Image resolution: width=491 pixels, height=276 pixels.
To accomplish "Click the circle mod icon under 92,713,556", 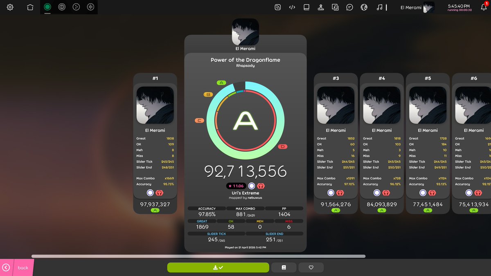I will (x=252, y=186).
